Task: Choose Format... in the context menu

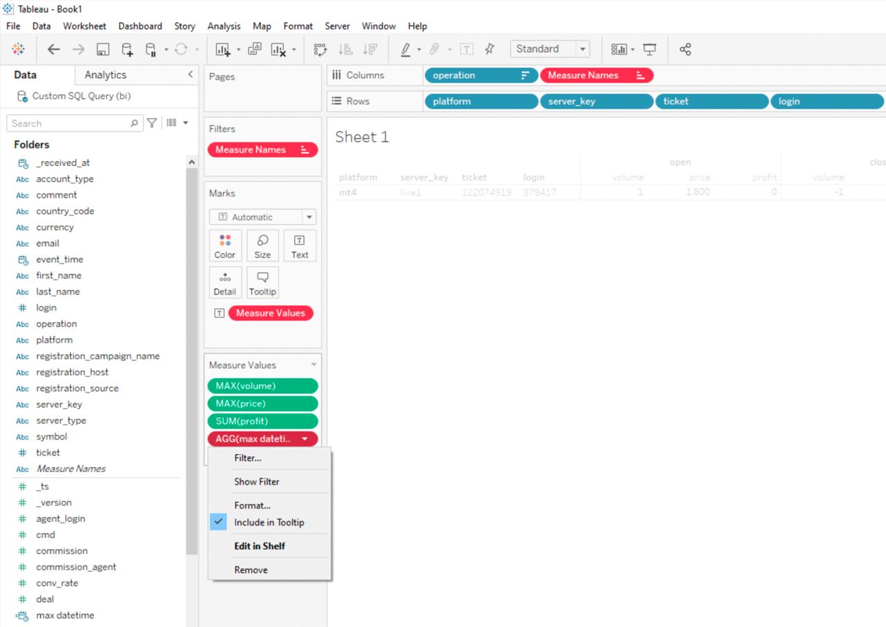Action: [x=252, y=505]
